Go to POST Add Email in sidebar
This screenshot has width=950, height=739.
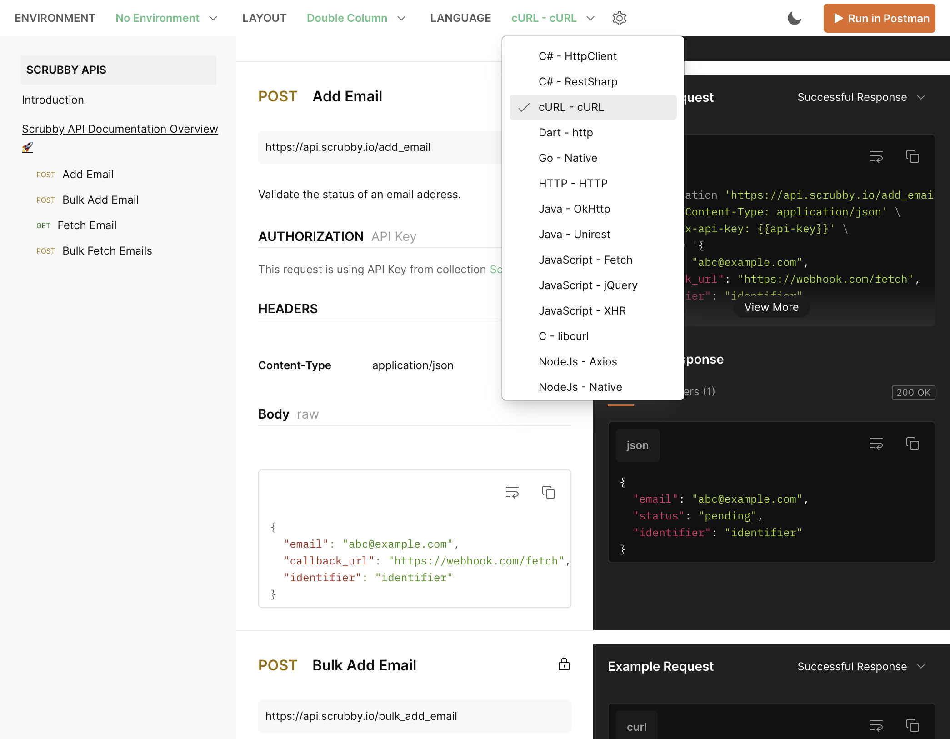[x=75, y=175]
